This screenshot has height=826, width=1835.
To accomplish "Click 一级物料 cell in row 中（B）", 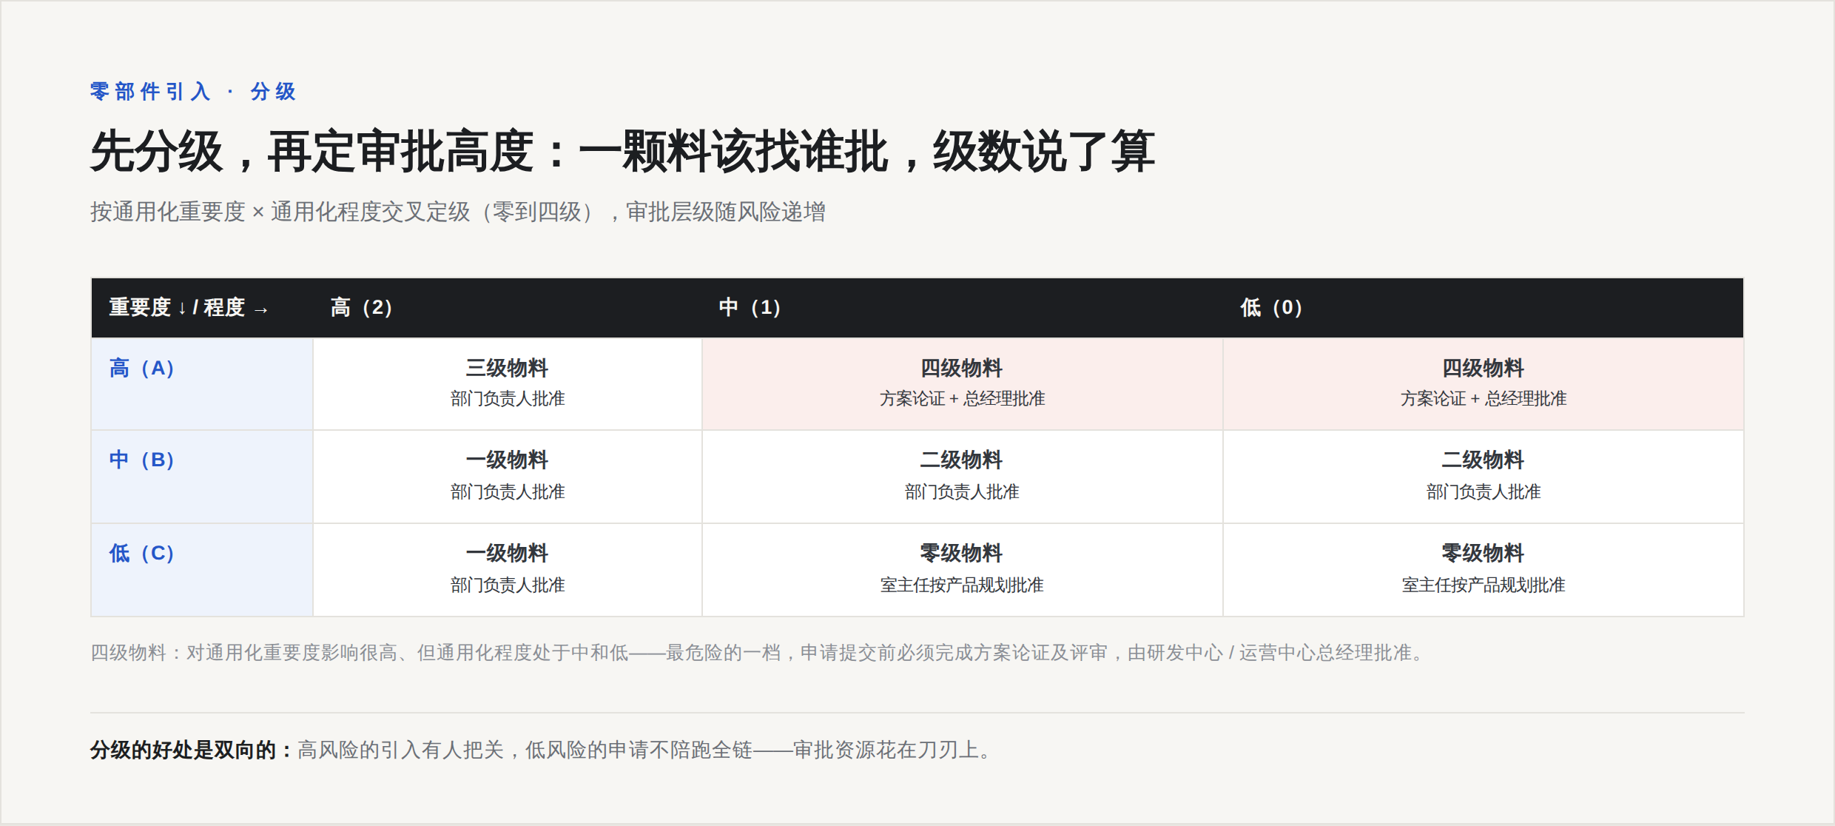I will (x=508, y=477).
